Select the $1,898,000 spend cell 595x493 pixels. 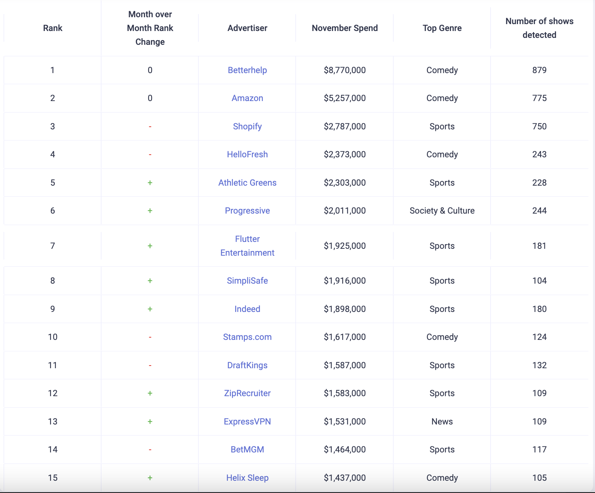pos(345,309)
